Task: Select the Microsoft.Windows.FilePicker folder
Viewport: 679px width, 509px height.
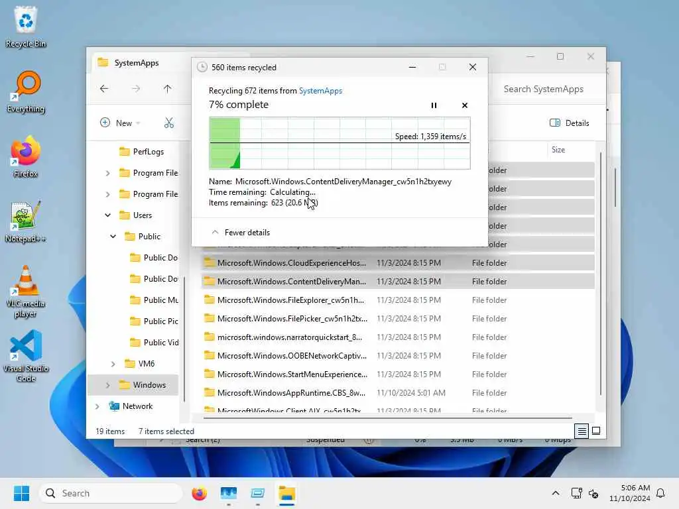Action: pyautogui.click(x=398, y=319)
